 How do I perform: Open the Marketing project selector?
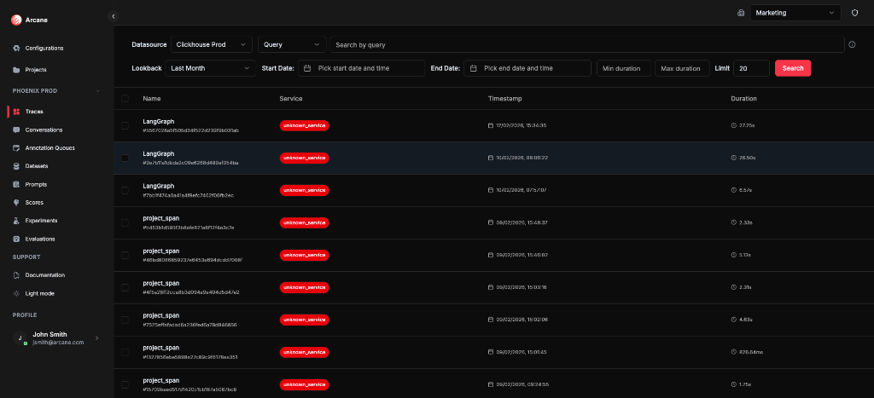click(x=797, y=13)
